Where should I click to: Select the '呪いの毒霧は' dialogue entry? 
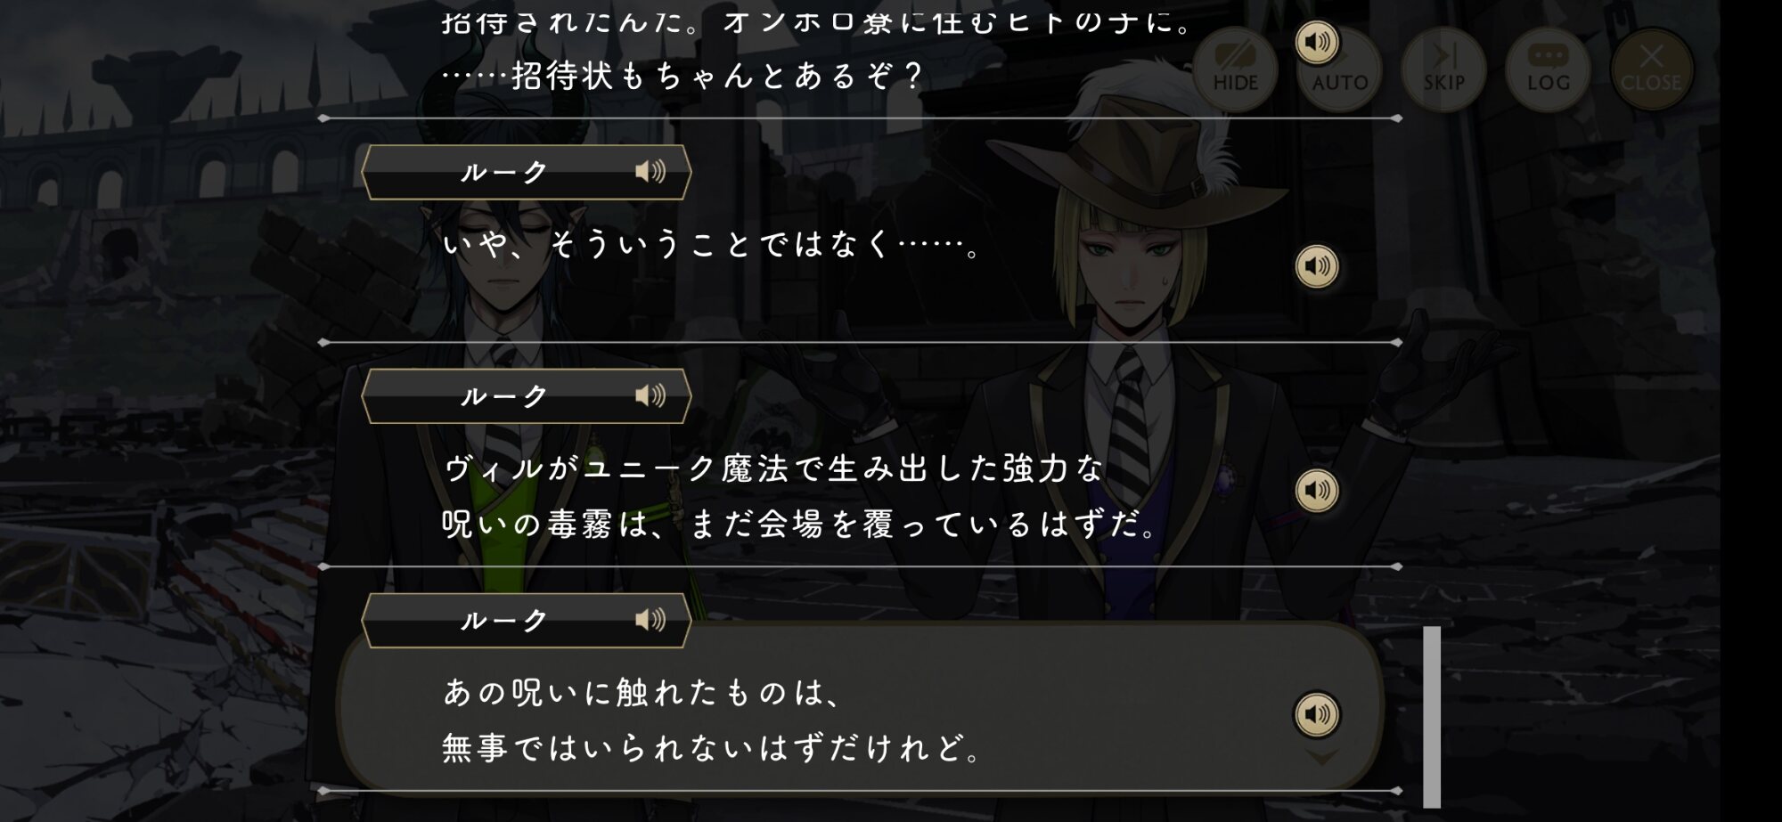[860, 496]
